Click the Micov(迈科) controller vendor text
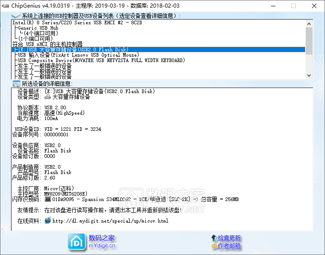This screenshot has height=255, width=325. [59, 188]
